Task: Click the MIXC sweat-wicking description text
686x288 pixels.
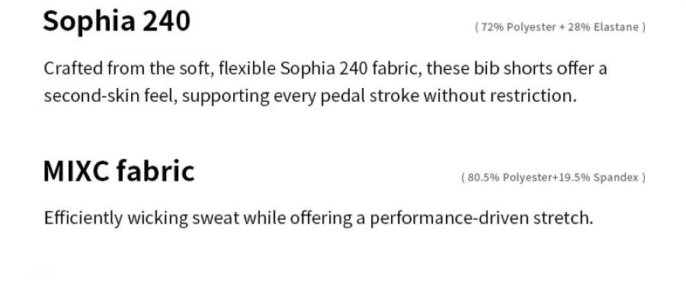Action: coord(319,218)
